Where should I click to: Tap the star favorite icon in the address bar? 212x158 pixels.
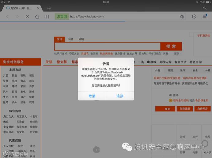pyautogui.click(x=182, y=17)
